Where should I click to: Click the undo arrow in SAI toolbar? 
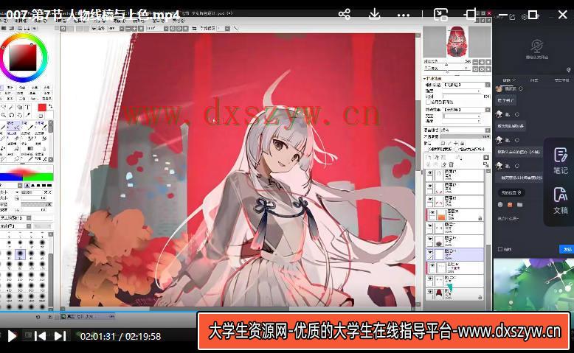[x=63, y=28]
